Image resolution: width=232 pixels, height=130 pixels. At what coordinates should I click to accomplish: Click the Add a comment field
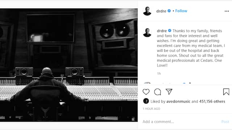tap(181, 122)
